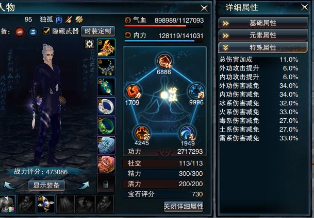Click the 气 attribute node icon

(x=188, y=133)
